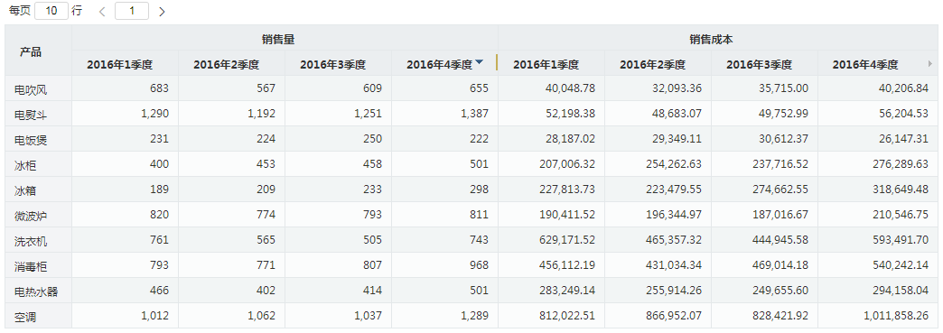Viewport: 943px width, 333px height.
Task: Select cell value 1,290 in 电熨斗 row
Action: (154, 114)
